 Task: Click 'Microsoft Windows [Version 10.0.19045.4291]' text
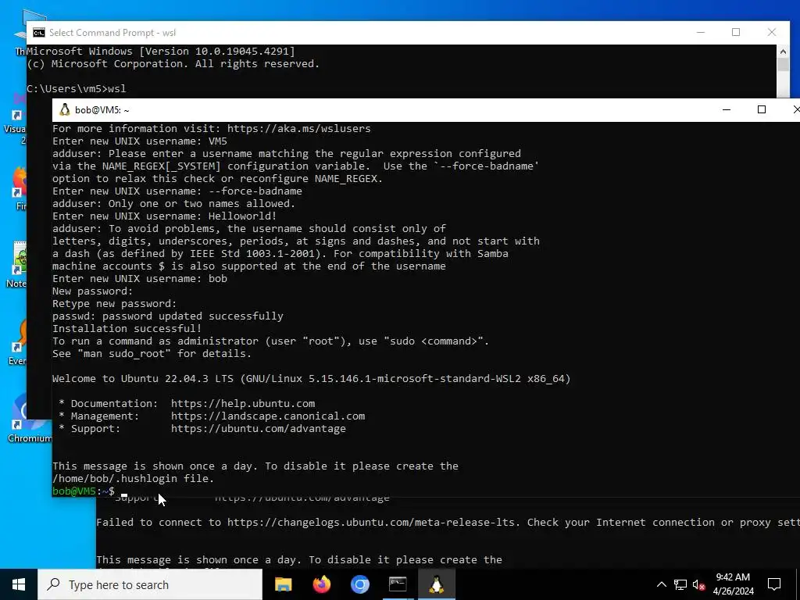[x=161, y=51]
